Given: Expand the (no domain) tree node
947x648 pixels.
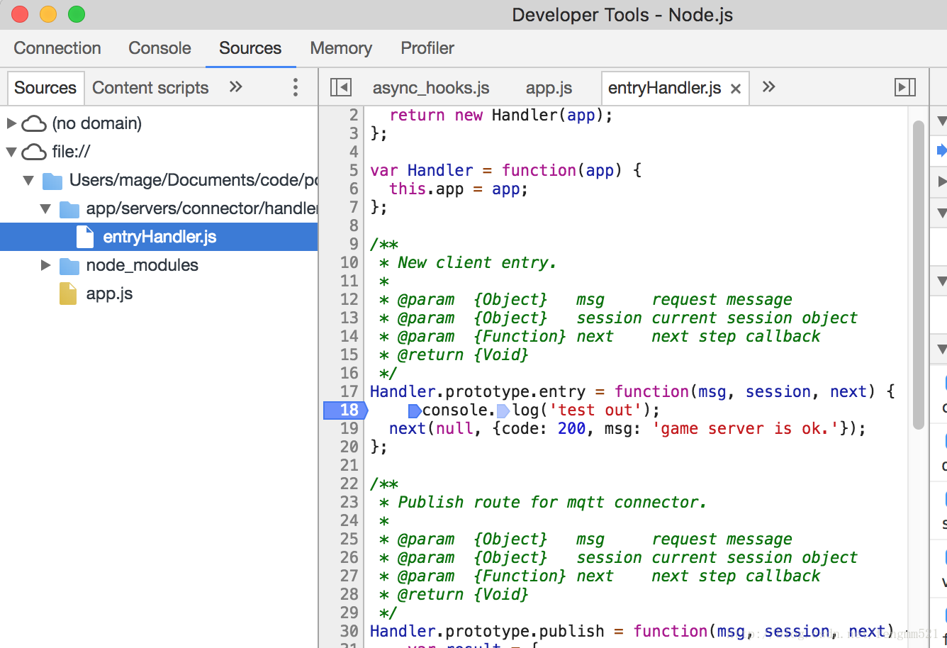Looking at the screenshot, I should point(11,123).
